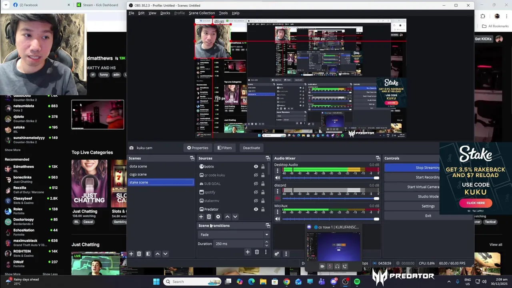
Task: Adjust the Duration 250 ms stepper arrows
Action: pyautogui.click(x=266, y=244)
